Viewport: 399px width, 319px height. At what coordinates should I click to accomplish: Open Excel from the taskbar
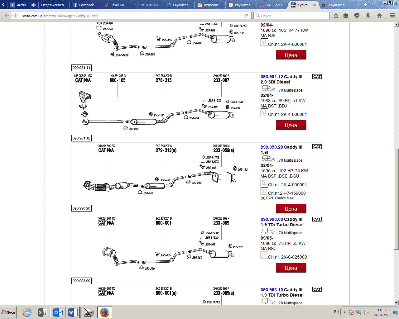42,312
